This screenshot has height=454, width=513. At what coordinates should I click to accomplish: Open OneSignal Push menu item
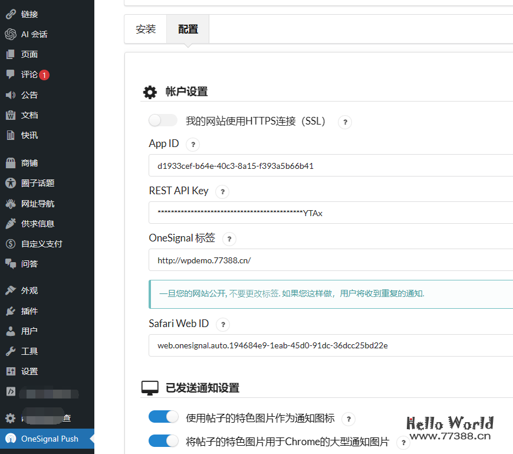[47, 439]
